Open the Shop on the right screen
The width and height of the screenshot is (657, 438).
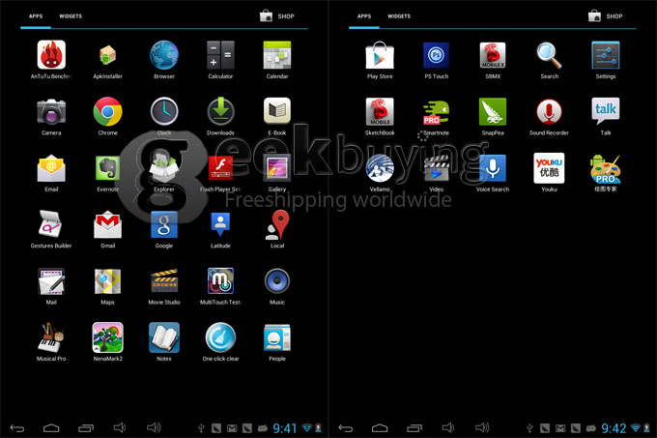[x=606, y=16]
